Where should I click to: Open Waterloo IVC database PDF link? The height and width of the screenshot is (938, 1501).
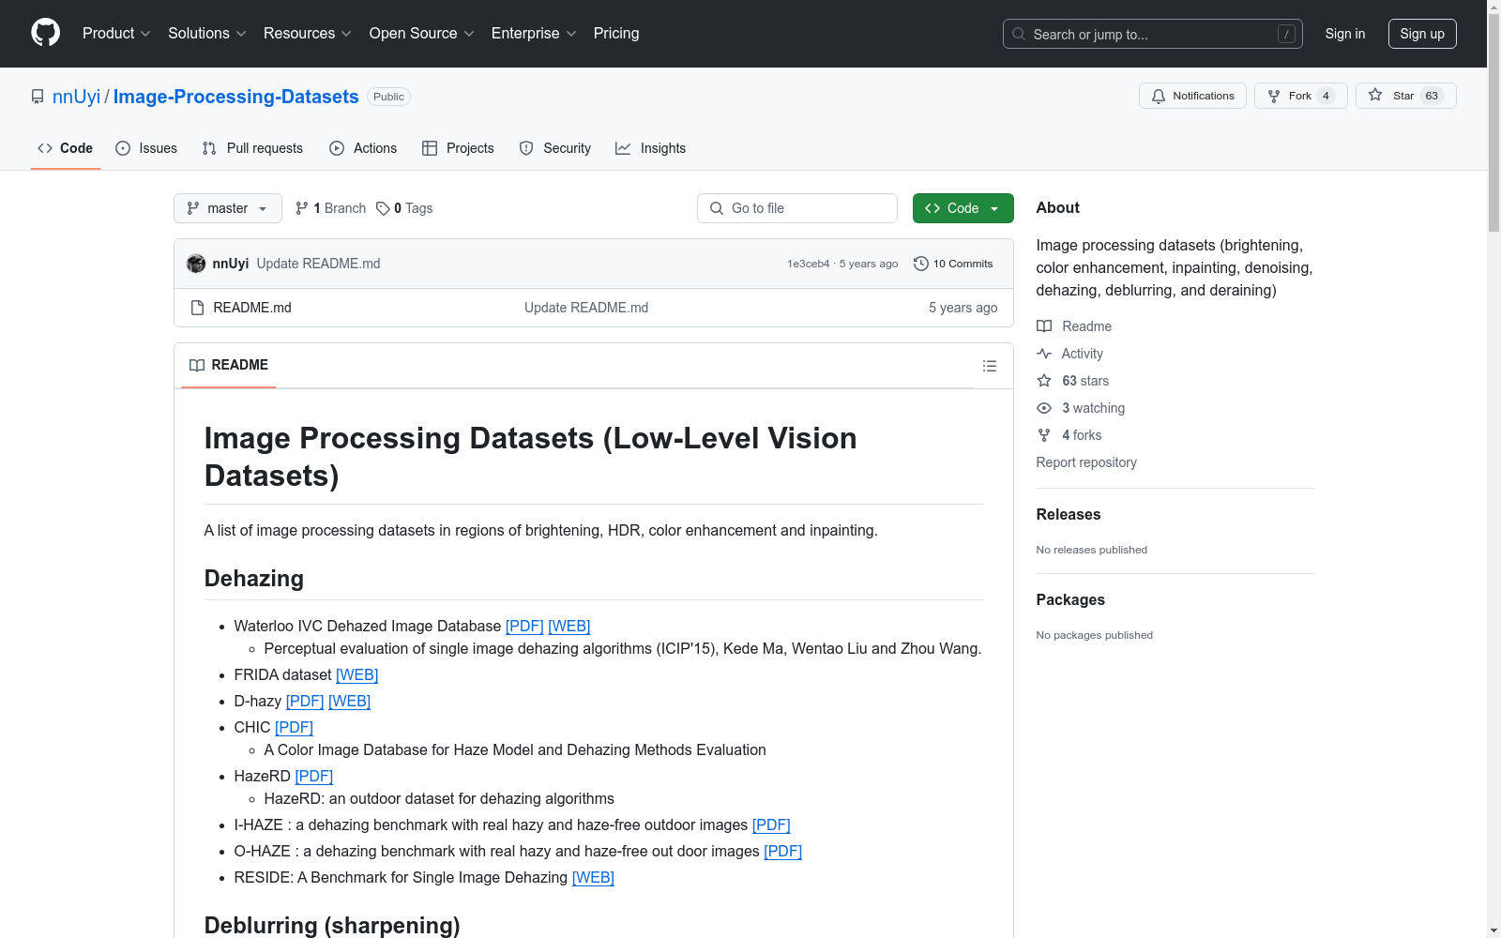pos(524,626)
